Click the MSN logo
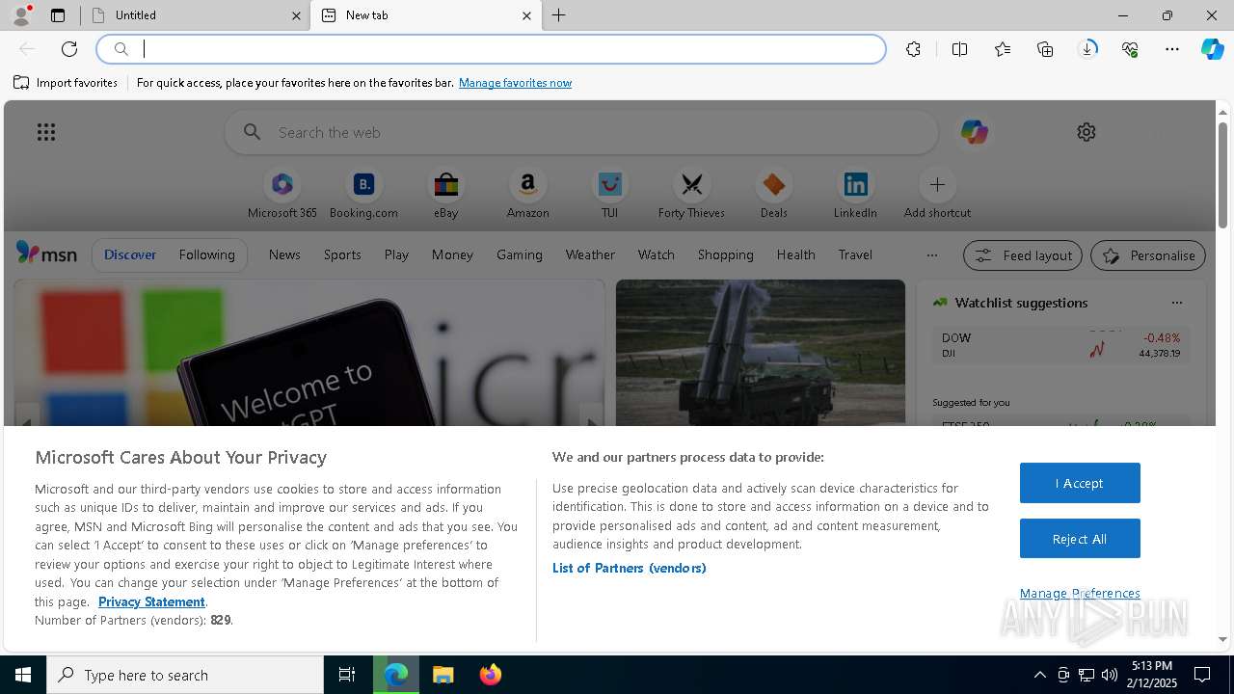The image size is (1234, 694). click(46, 254)
